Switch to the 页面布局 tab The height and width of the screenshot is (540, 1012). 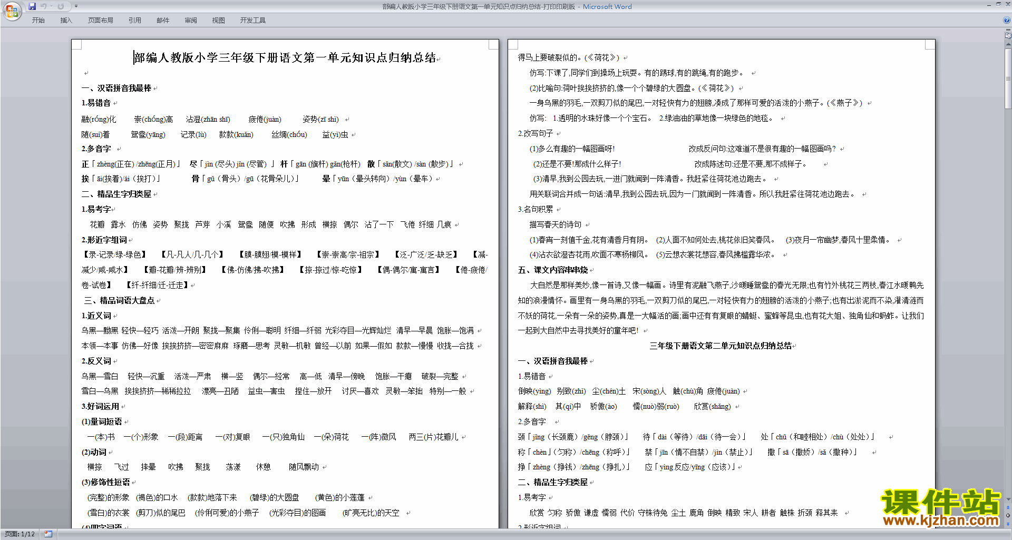[x=101, y=21]
